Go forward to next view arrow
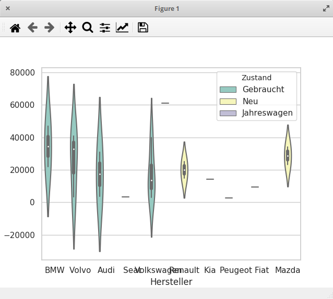Viewport: 333px width, 299px height. coord(49,28)
